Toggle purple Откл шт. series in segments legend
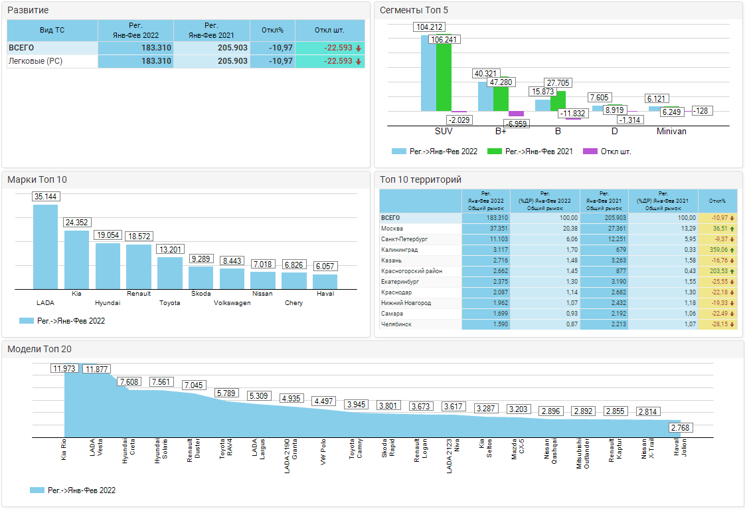 [x=590, y=152]
